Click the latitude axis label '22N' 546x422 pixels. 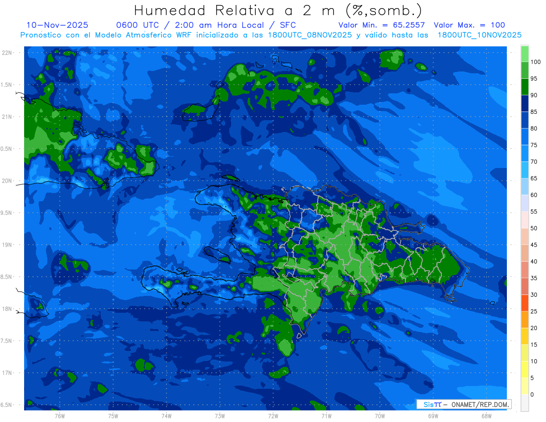6,53
